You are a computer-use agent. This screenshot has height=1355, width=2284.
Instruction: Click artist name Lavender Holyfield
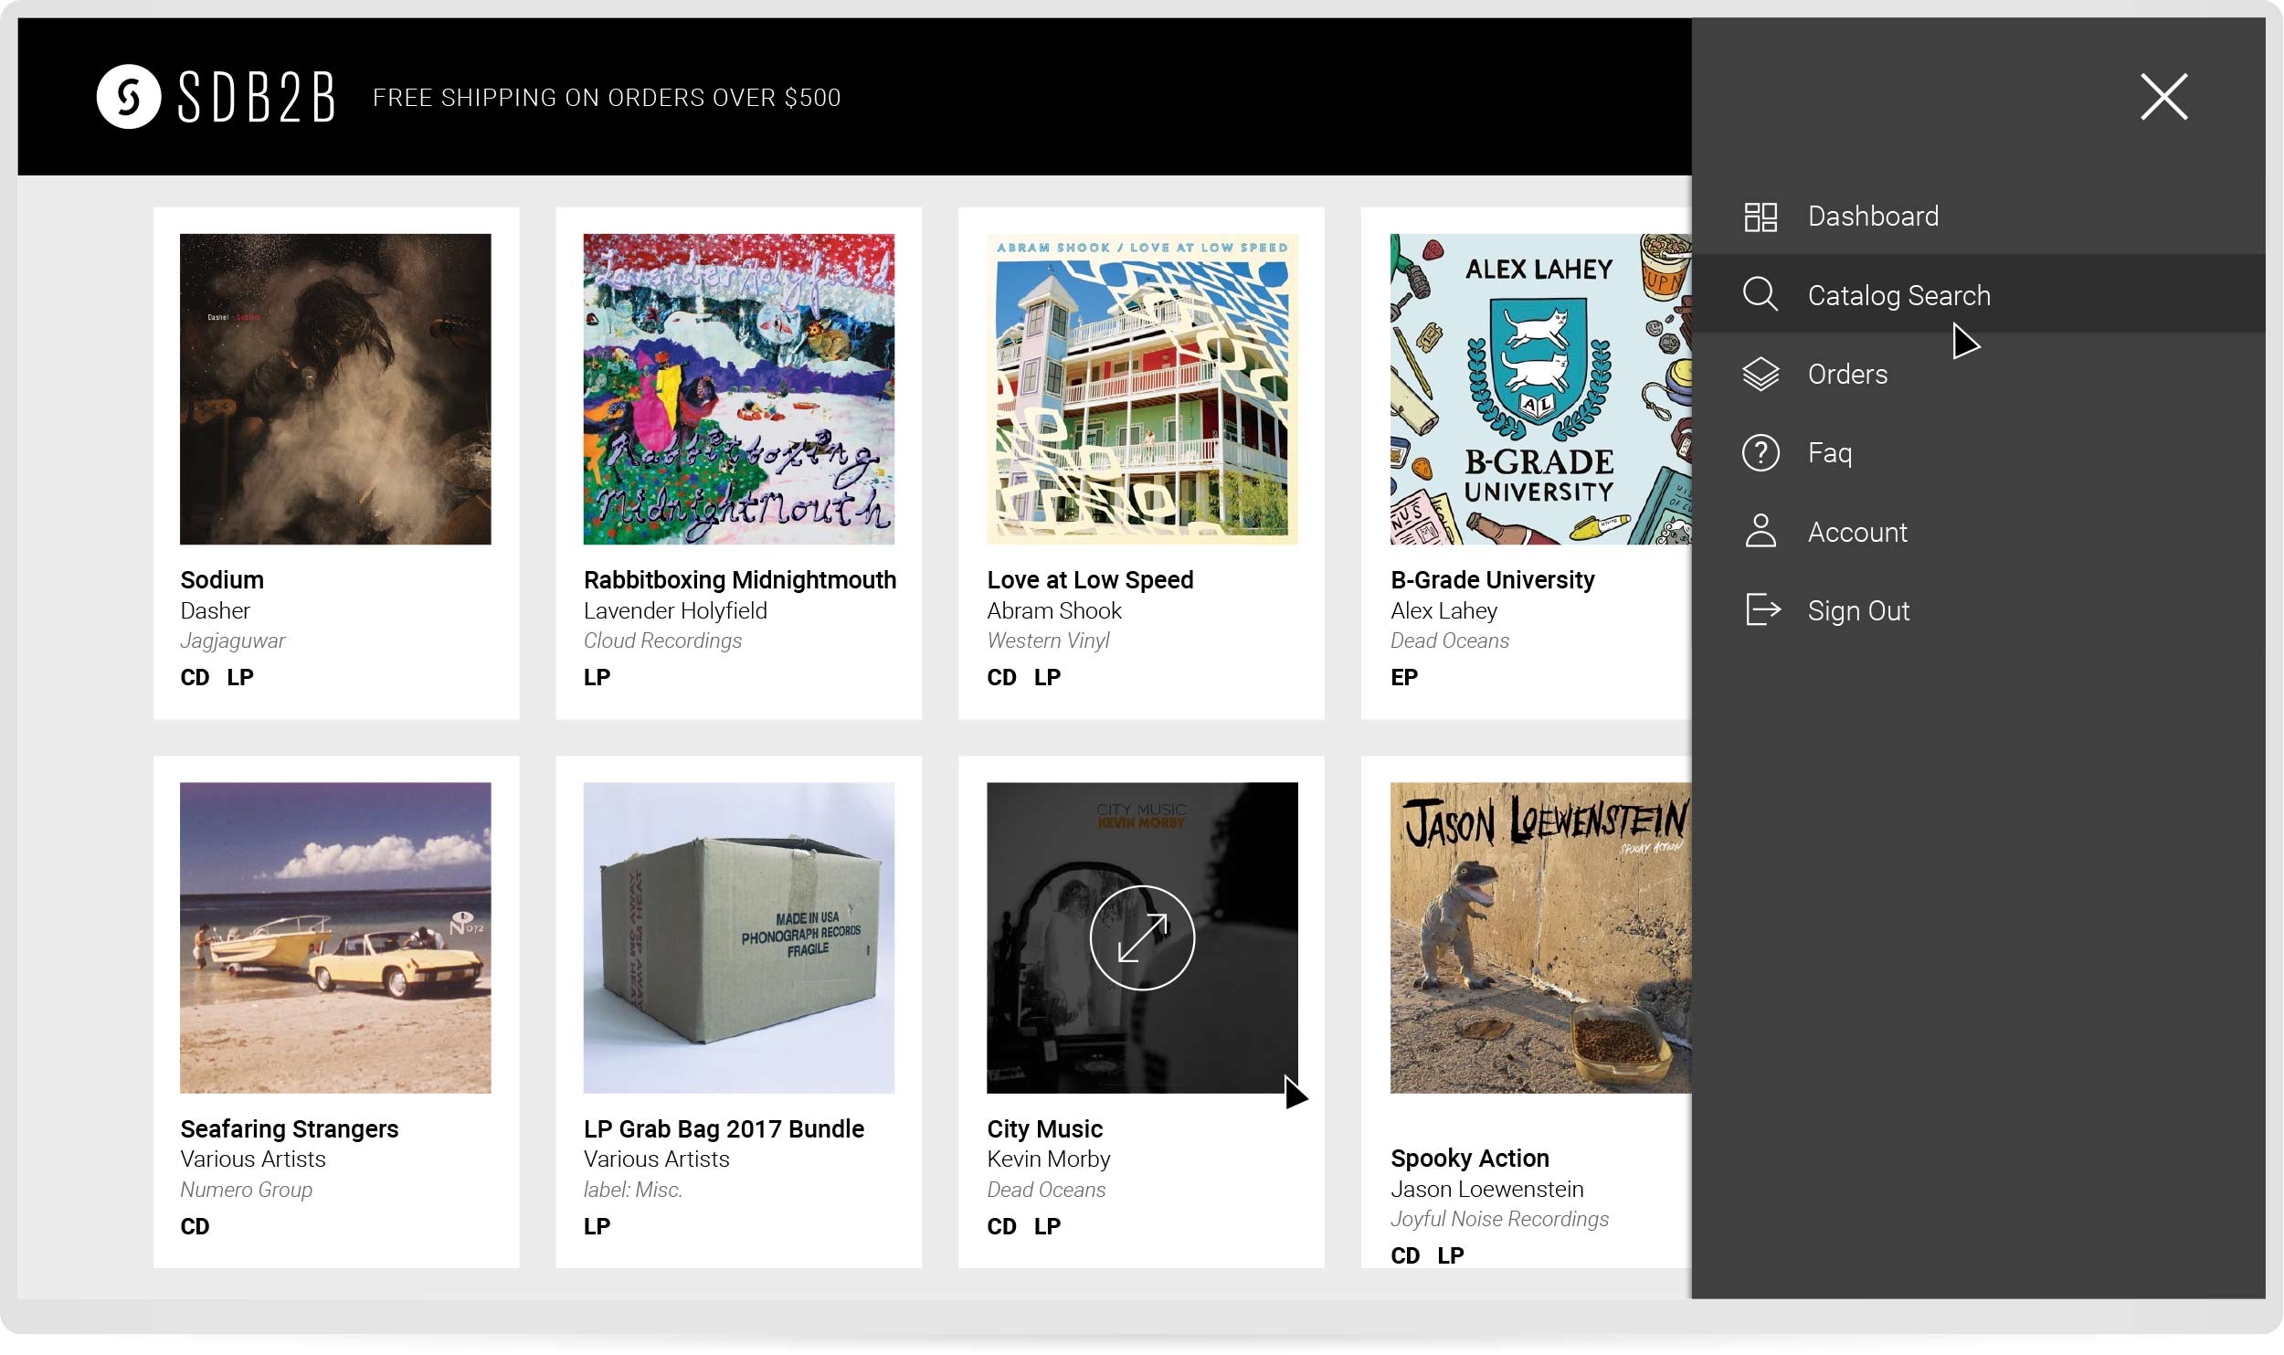point(675,610)
